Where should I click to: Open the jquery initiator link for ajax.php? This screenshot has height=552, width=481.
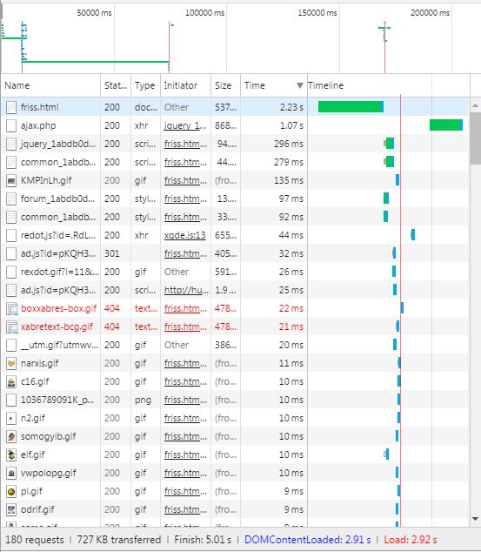click(x=185, y=125)
